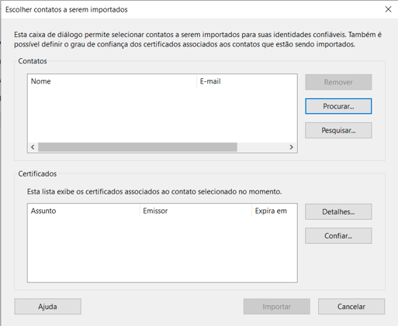This screenshot has width=398, height=326.
Task: Click the Procurar... button
Action: click(338, 106)
